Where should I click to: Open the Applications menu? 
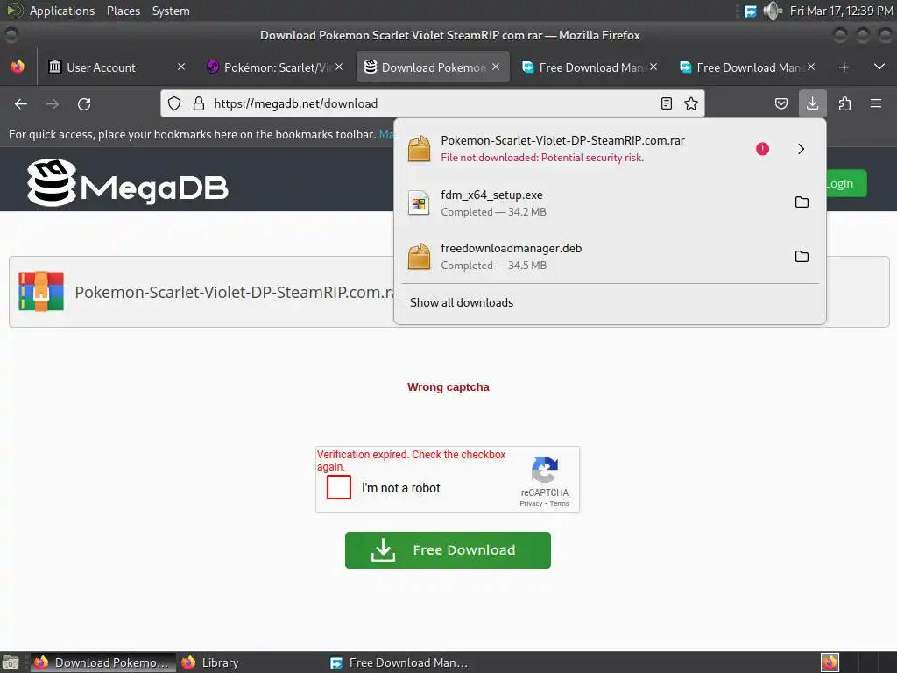click(x=62, y=11)
